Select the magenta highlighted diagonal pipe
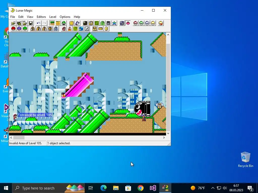The height and width of the screenshot is (193, 258). [79, 85]
